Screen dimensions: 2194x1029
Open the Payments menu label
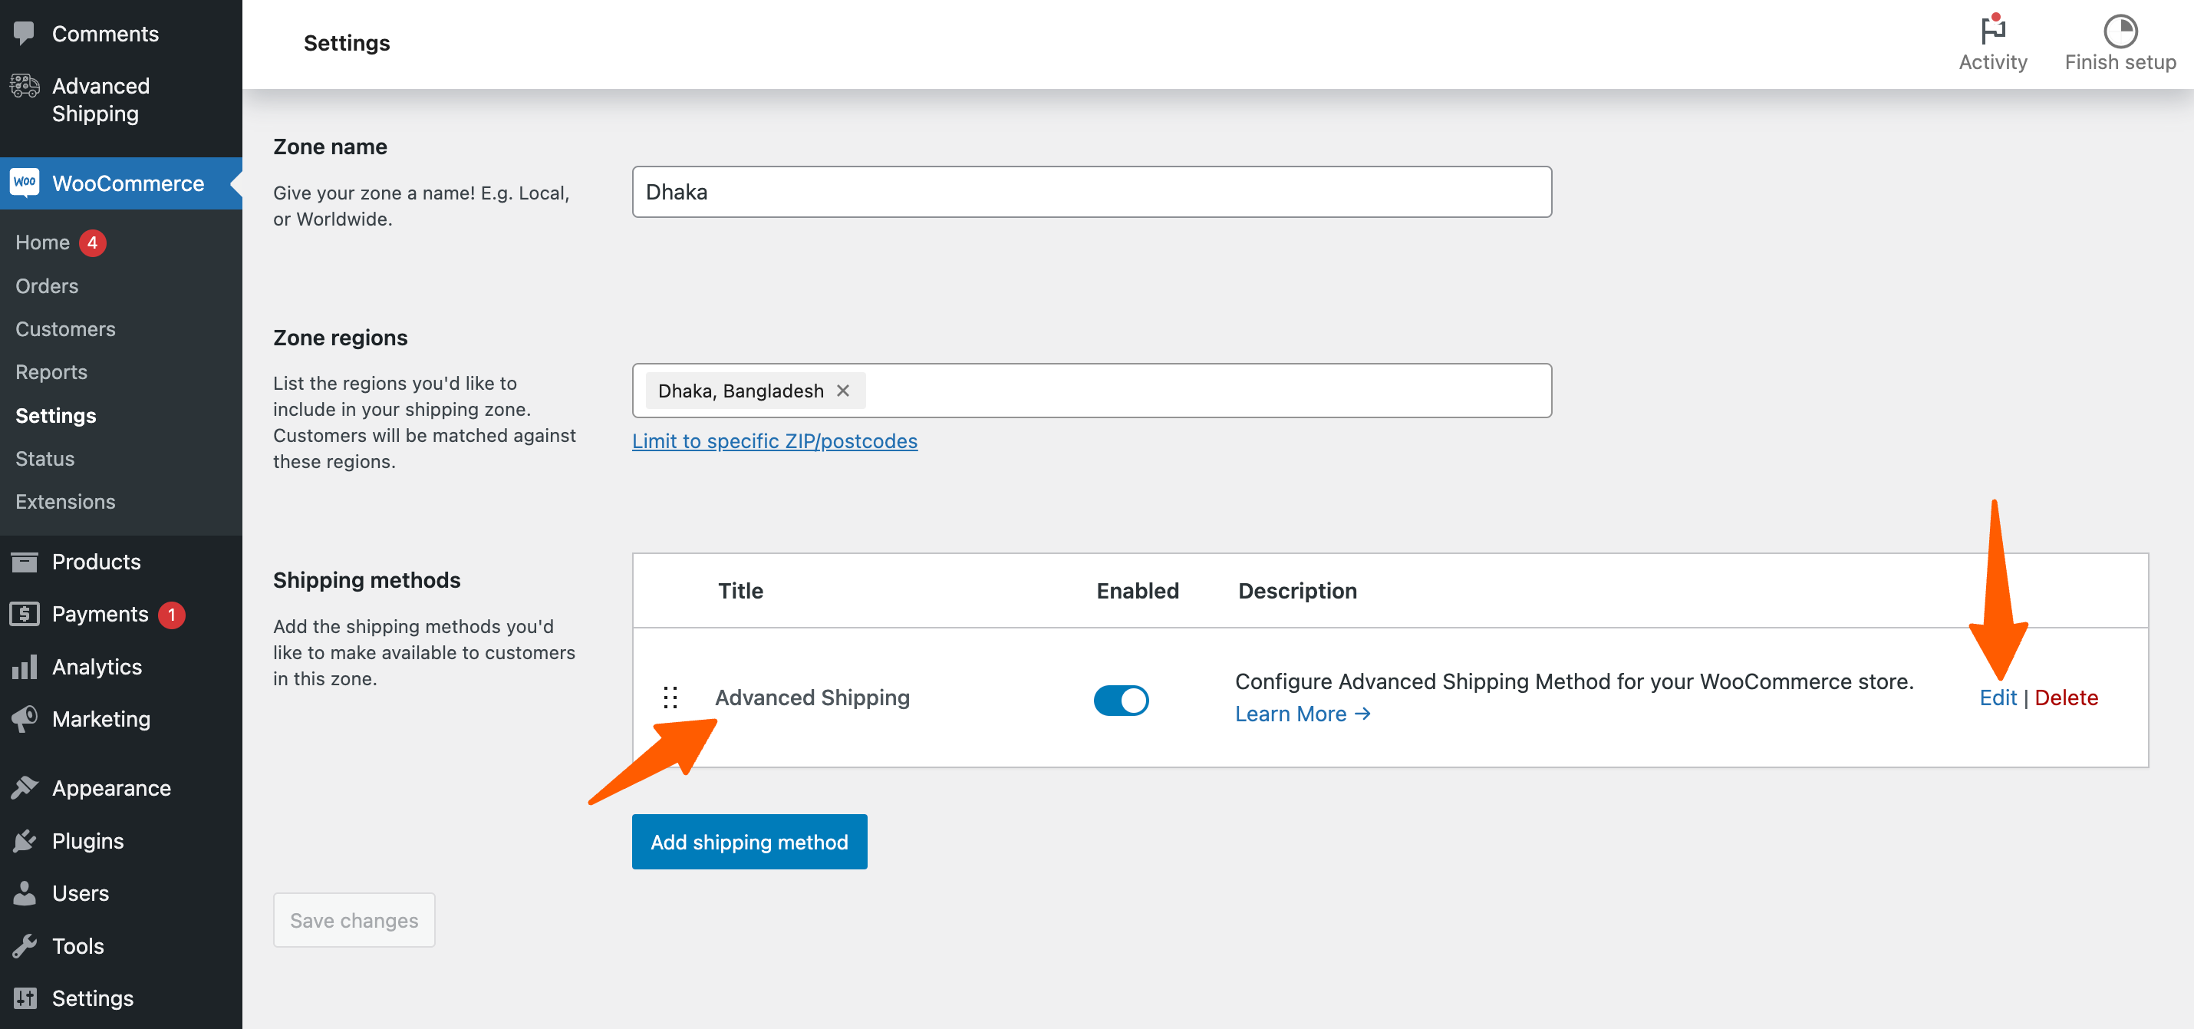[x=100, y=614]
